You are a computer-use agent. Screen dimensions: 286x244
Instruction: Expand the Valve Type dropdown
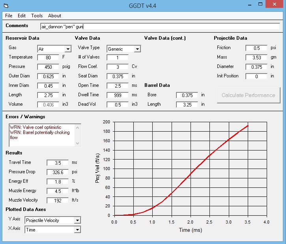click(137, 49)
